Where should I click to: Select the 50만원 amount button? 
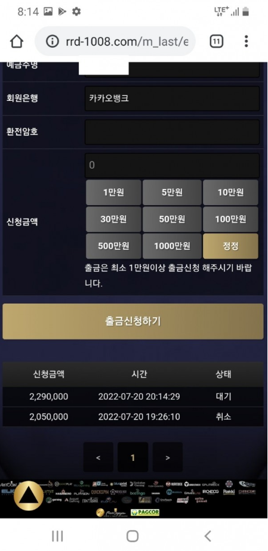[x=172, y=219]
